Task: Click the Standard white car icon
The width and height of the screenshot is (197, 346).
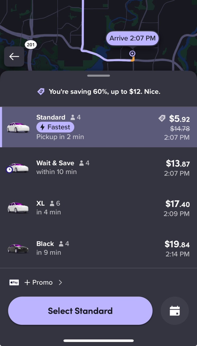Action: [18, 127]
